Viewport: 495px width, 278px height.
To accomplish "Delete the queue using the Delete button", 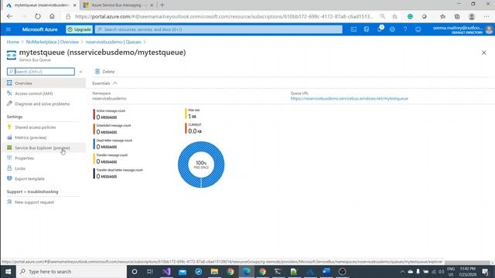I will [105, 72].
